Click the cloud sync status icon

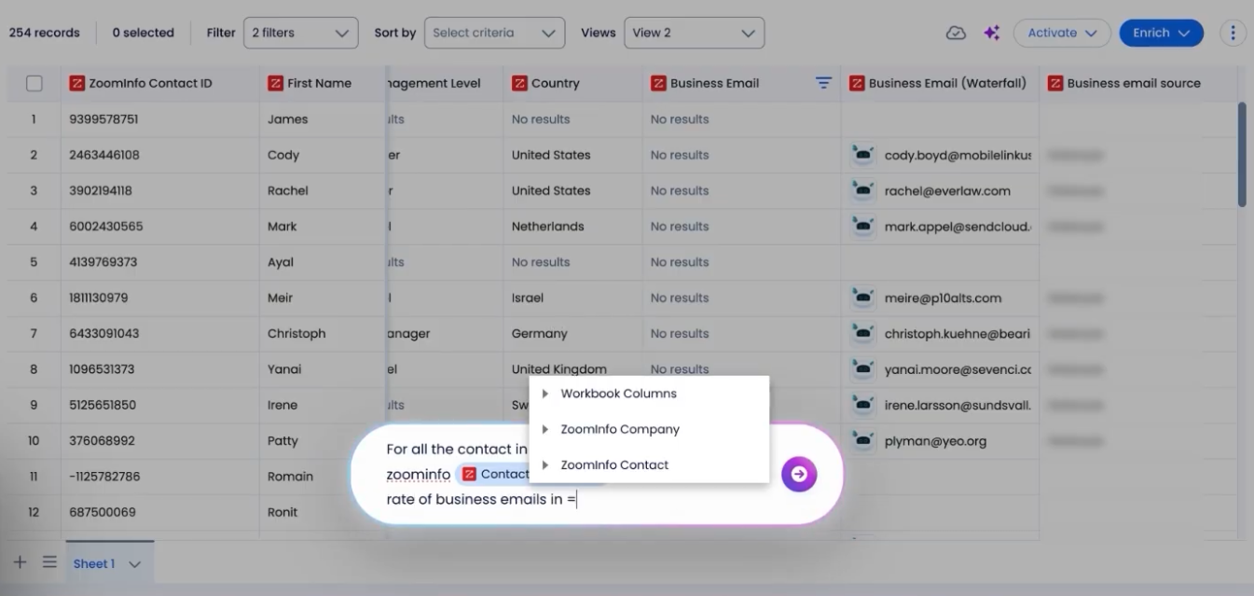tap(956, 33)
